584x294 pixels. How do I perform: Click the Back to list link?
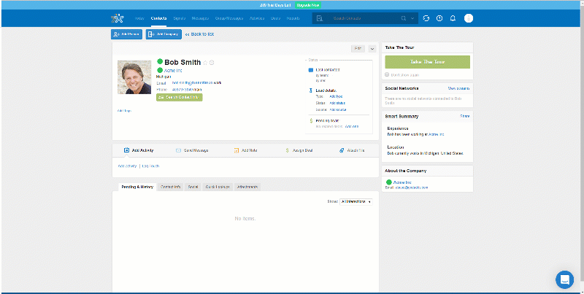point(201,34)
